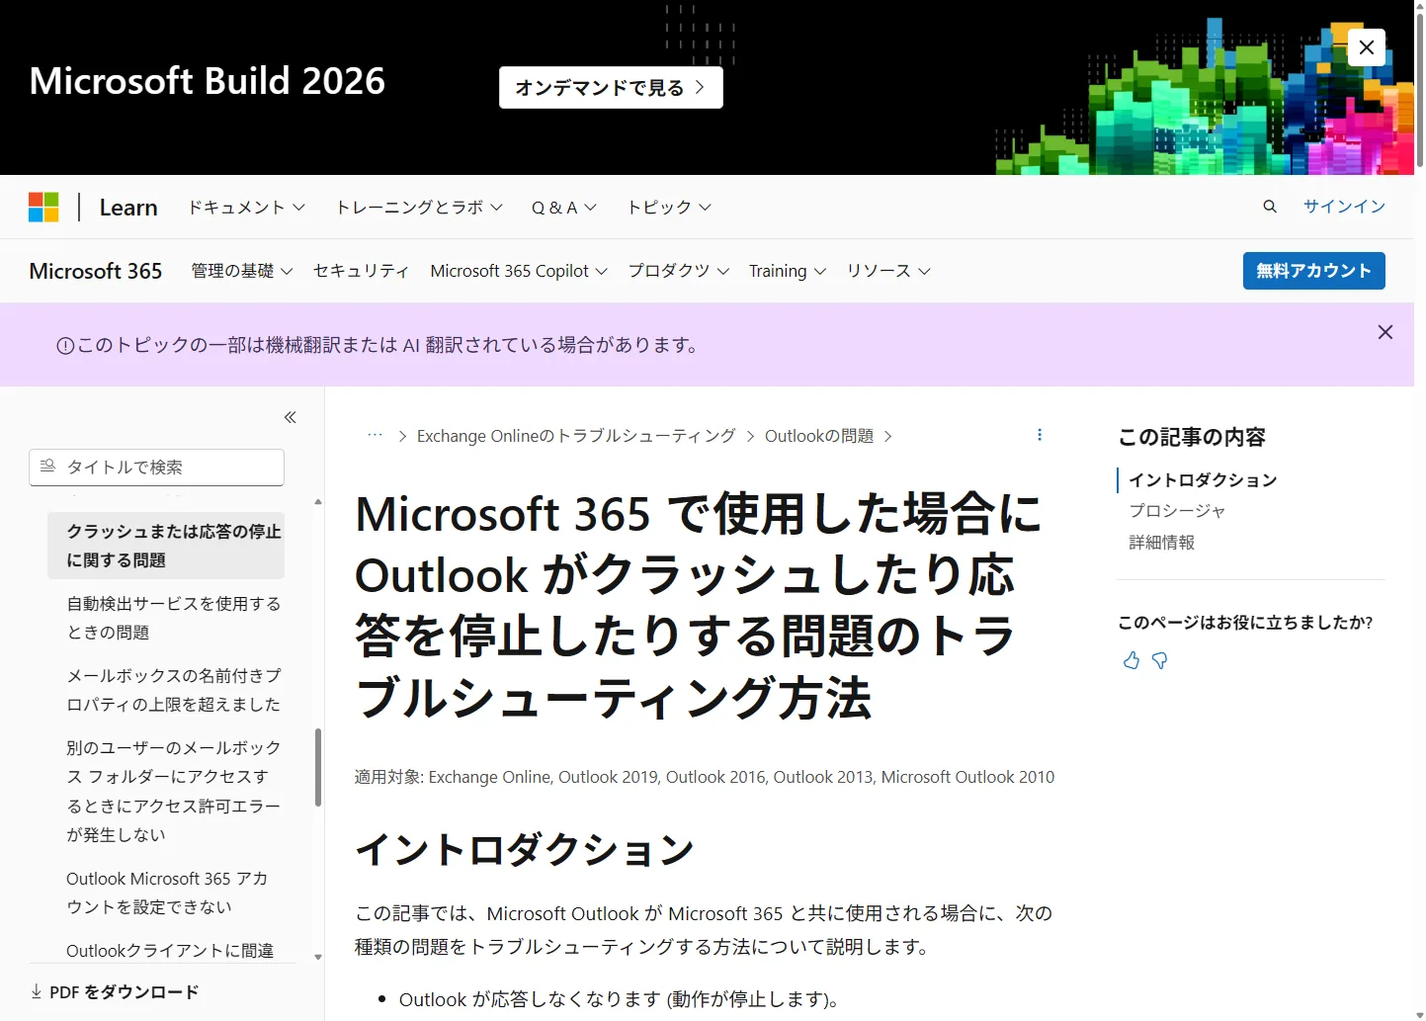The width and height of the screenshot is (1426, 1021).
Task: Expand the Q & A menu
Action: point(564,207)
